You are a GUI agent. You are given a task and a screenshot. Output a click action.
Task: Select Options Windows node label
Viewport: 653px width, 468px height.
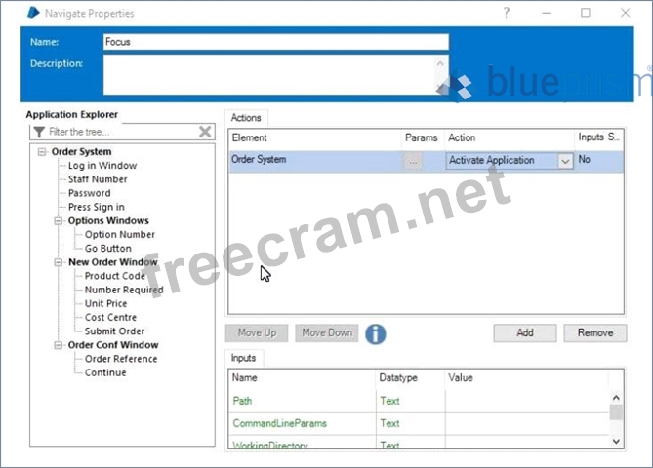108,221
